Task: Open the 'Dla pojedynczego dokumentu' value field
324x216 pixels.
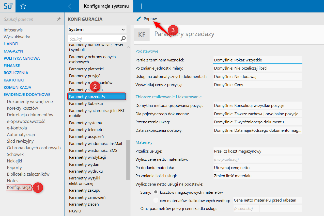Action: (258, 114)
